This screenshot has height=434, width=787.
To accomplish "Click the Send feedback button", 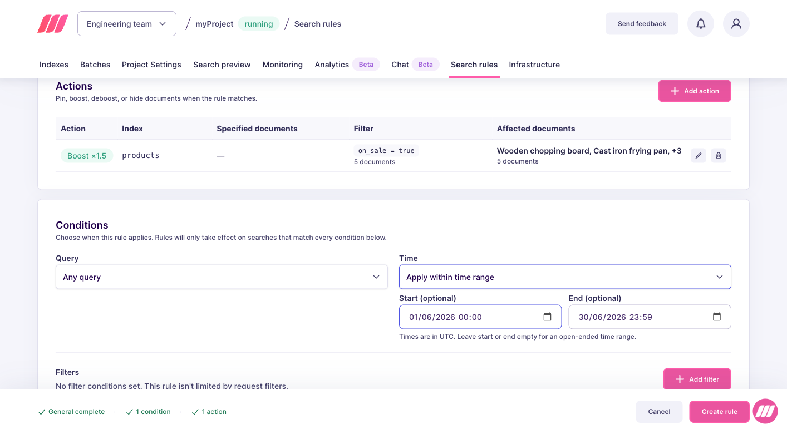I will coord(642,24).
